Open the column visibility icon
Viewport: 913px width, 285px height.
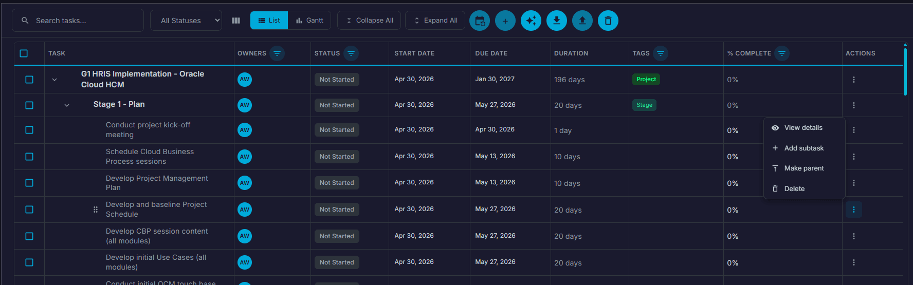click(236, 21)
